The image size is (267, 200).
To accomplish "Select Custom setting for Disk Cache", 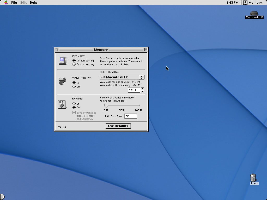I will (74, 64).
